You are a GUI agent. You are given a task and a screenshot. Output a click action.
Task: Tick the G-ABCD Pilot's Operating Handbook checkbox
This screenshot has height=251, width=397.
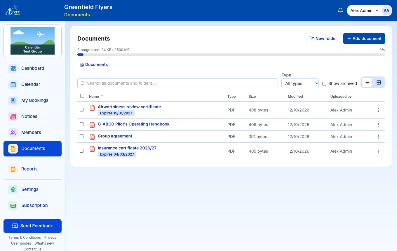point(81,124)
